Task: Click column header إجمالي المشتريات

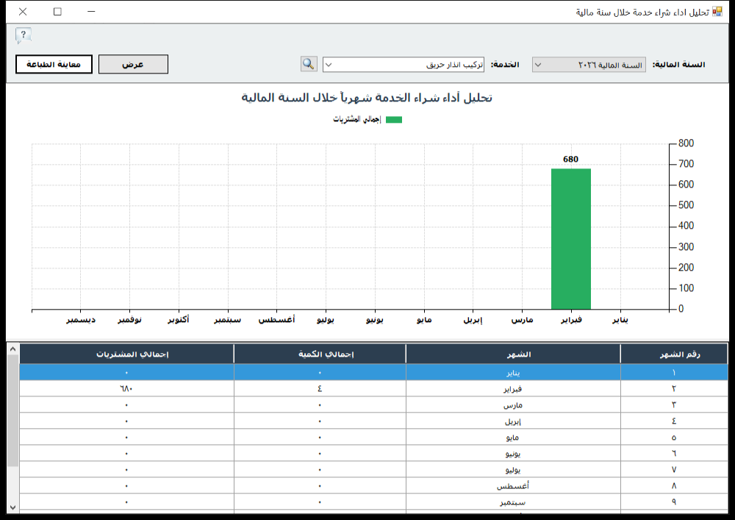Action: pyautogui.click(x=126, y=354)
